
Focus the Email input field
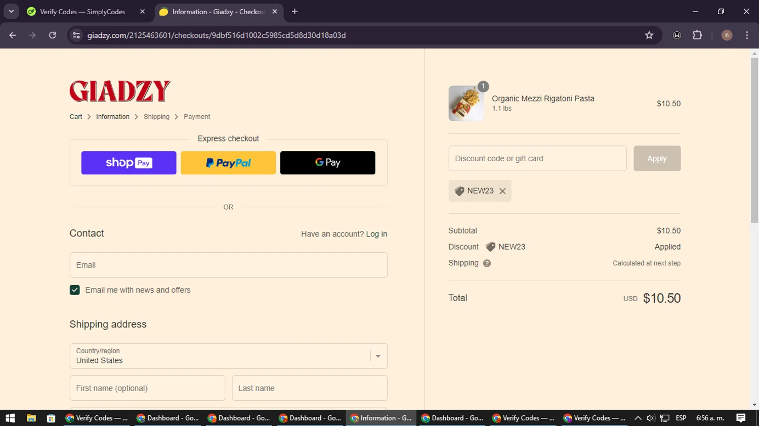pos(228,265)
